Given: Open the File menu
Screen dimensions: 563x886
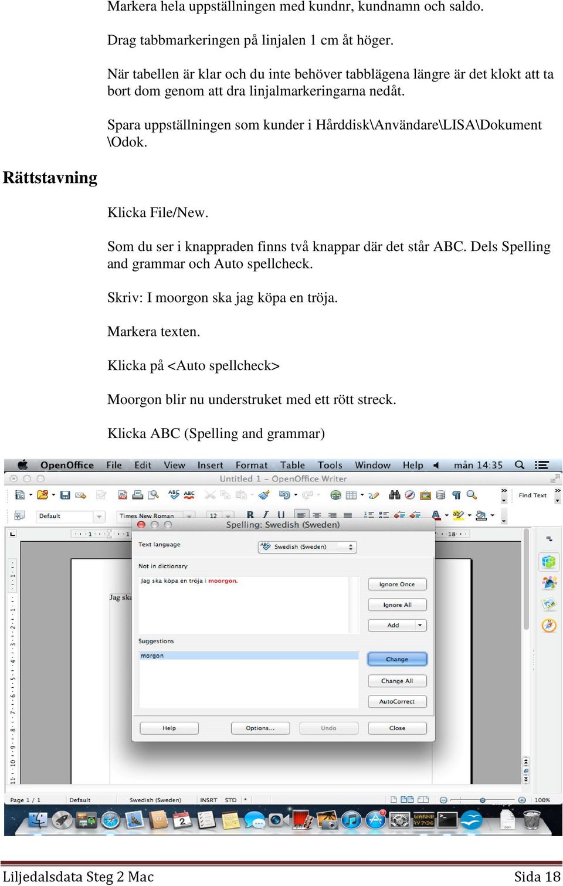Looking at the screenshot, I should (x=114, y=465).
